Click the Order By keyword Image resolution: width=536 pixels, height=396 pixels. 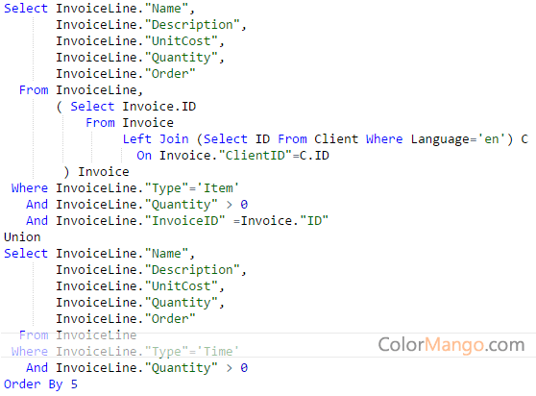34,384
